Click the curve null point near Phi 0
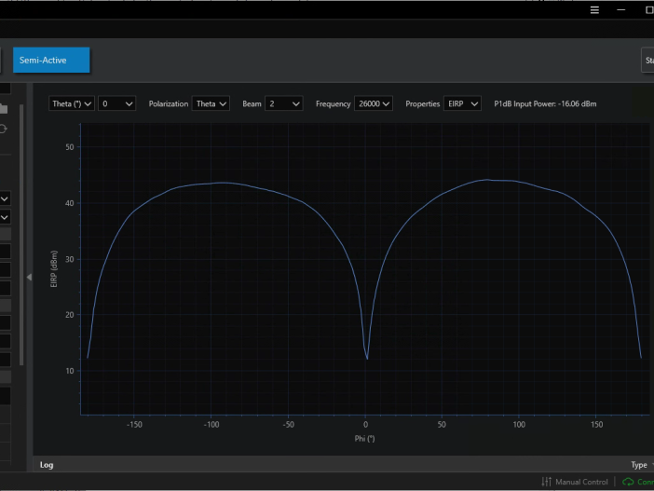654x491 pixels. point(367,358)
